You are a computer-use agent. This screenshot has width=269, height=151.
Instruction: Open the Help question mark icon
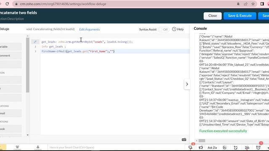tap(174, 29)
